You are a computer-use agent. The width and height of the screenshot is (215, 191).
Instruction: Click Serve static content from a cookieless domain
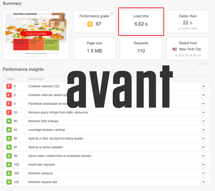click(x=60, y=156)
